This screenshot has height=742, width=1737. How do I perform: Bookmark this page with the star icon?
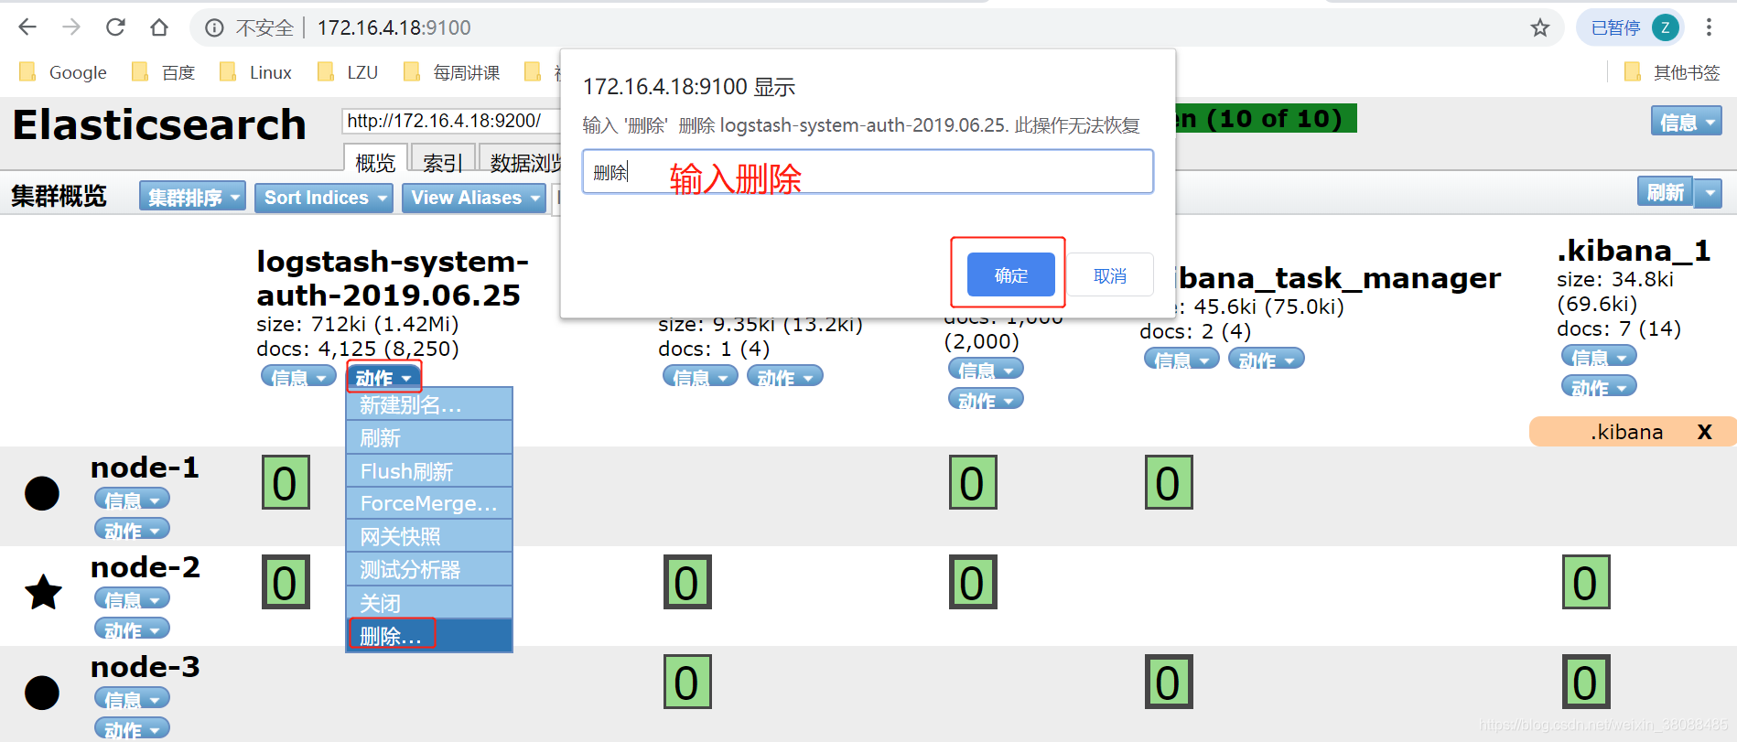pyautogui.click(x=1540, y=27)
